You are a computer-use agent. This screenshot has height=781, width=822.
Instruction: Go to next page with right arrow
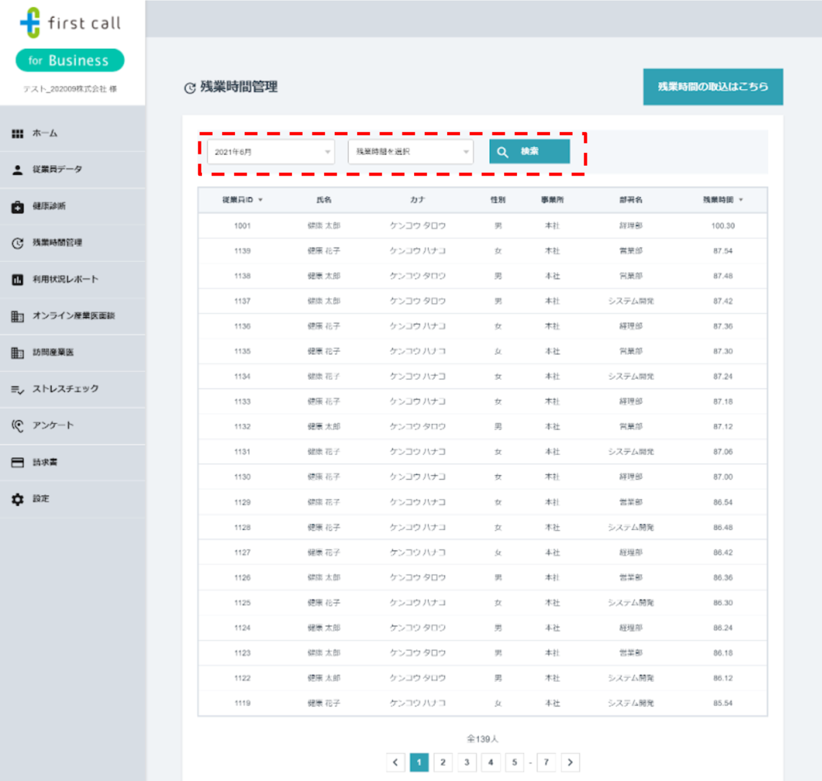click(570, 762)
